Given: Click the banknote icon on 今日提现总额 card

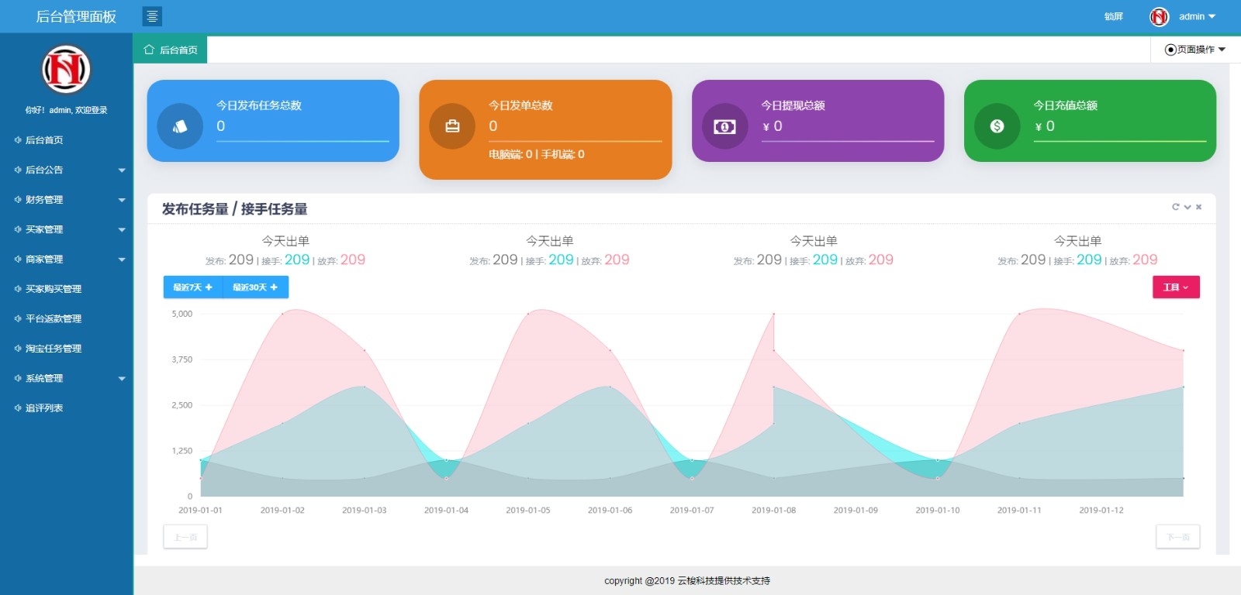Looking at the screenshot, I should [724, 126].
